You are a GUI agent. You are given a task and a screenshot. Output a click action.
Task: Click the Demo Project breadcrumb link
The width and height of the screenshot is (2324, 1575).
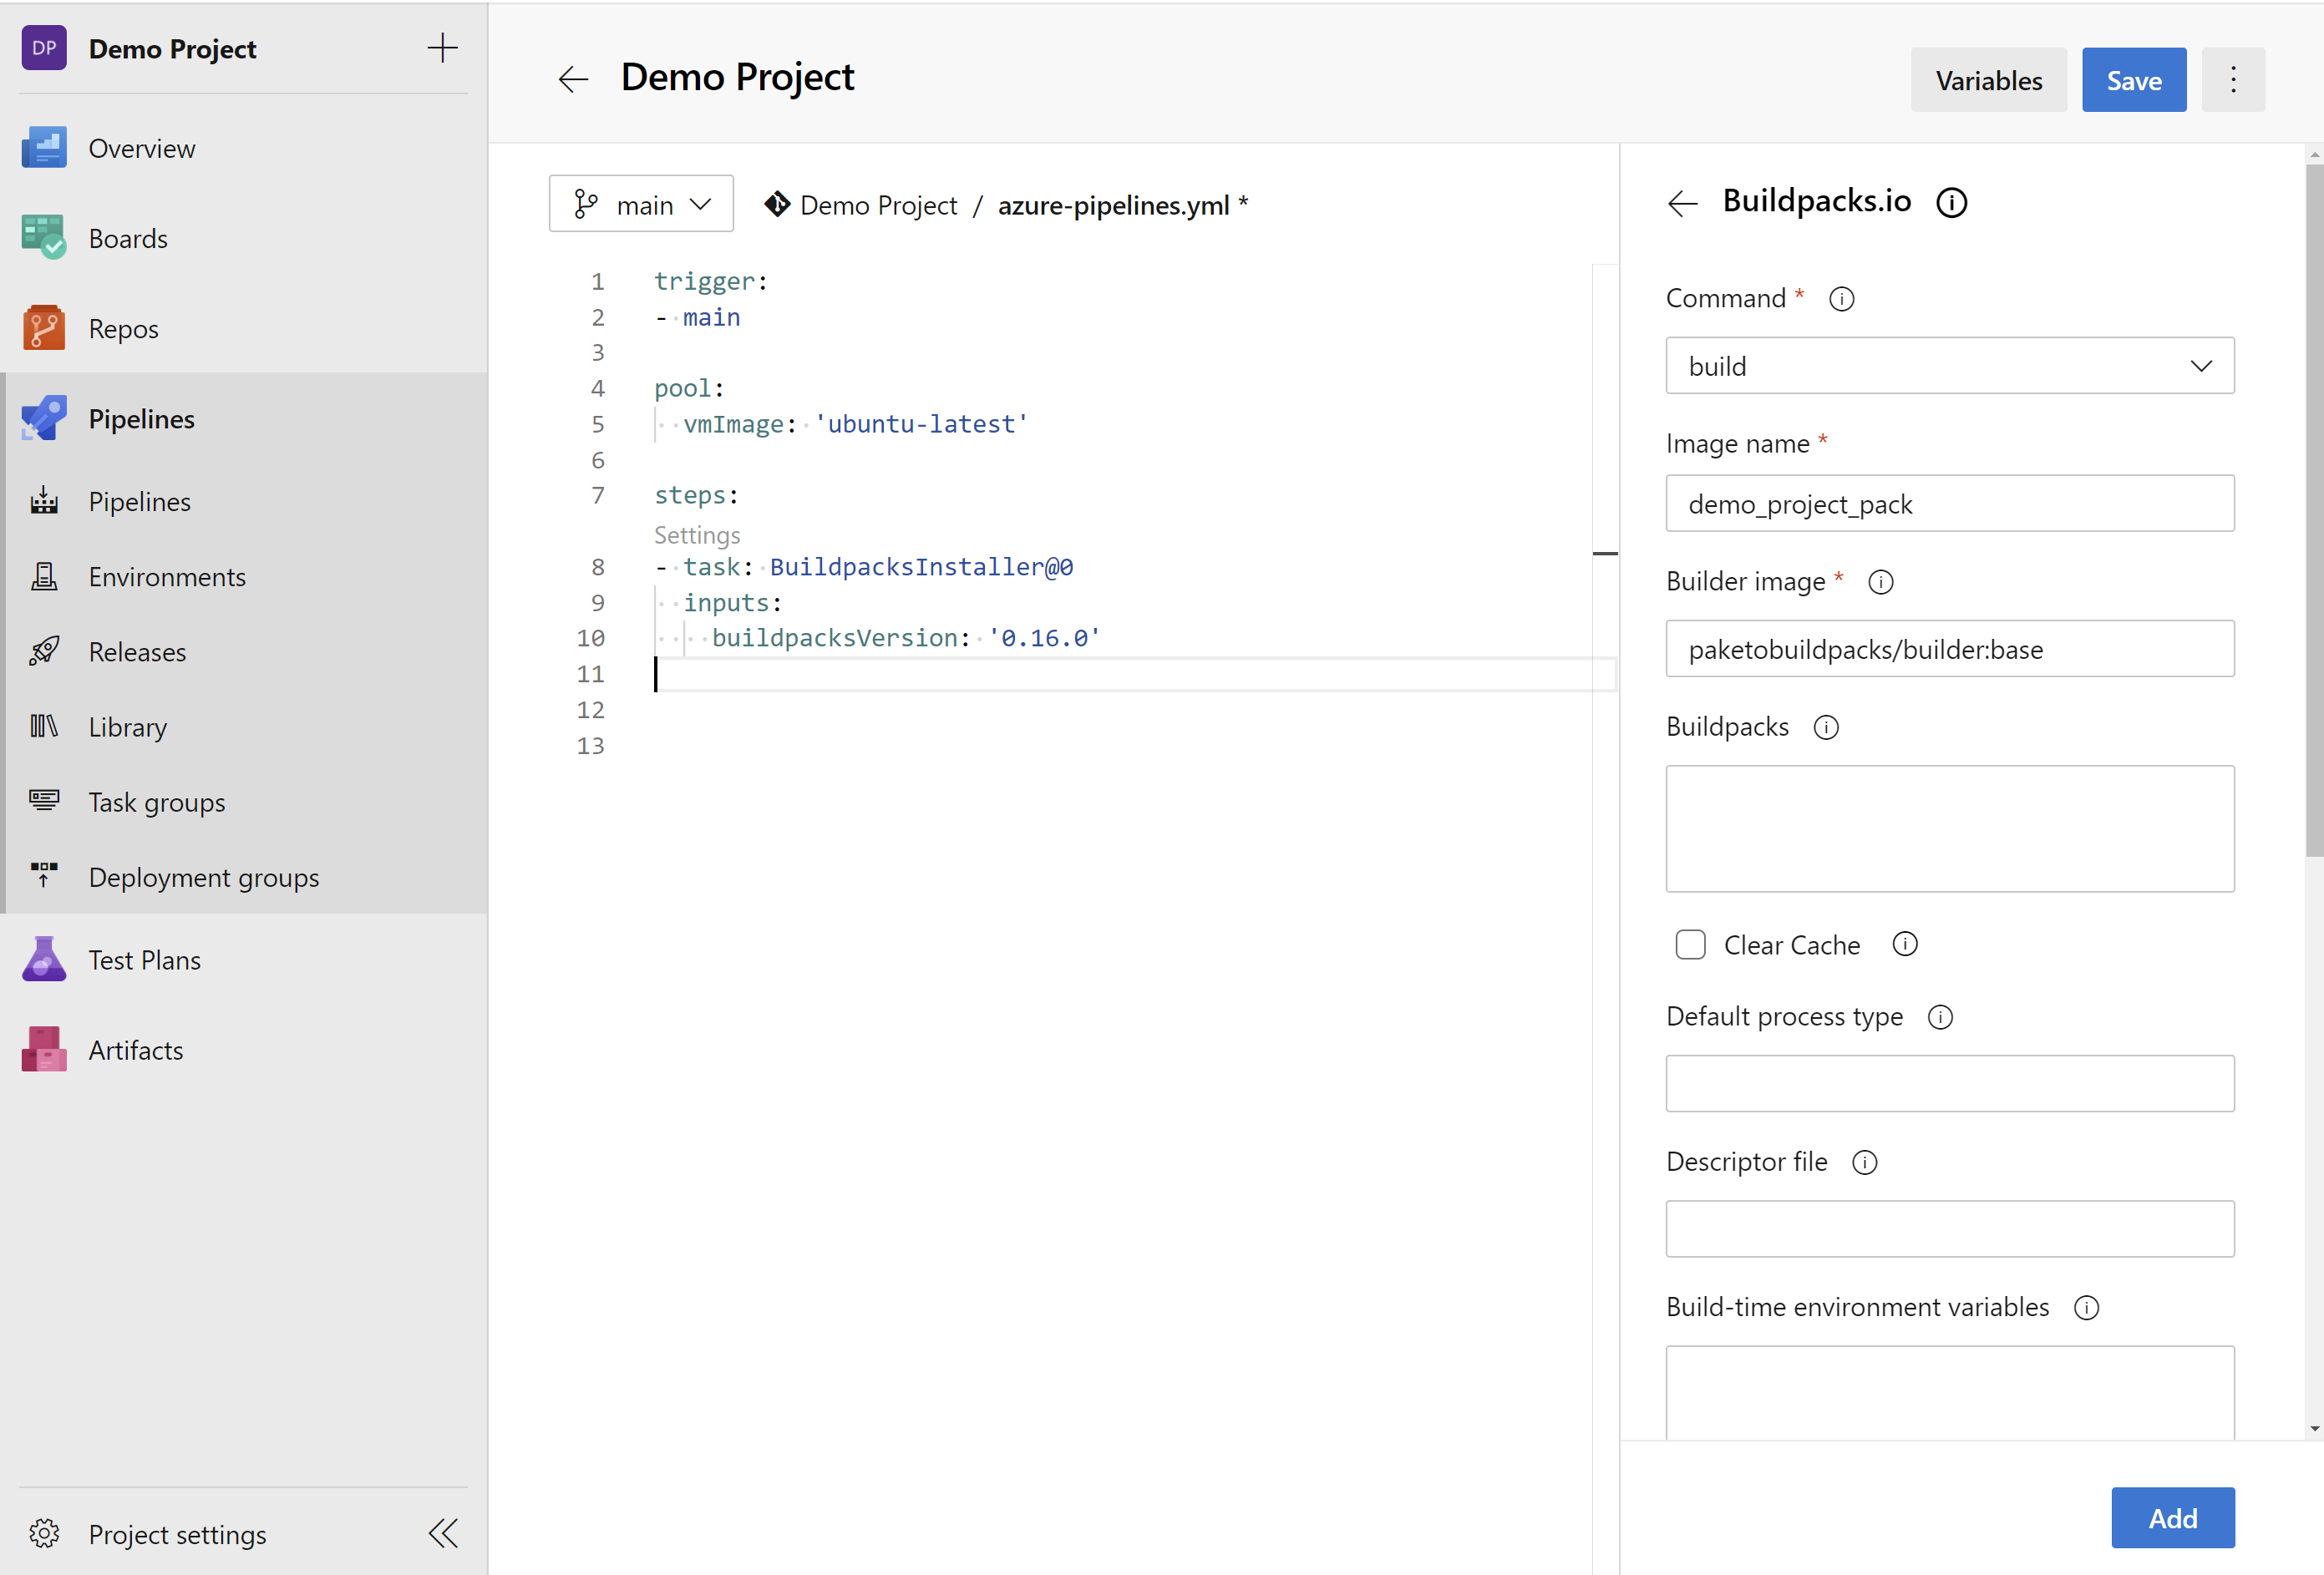point(878,205)
